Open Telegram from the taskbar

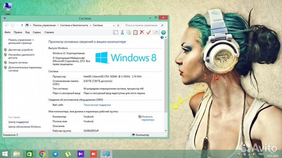pyautogui.click(x=55, y=154)
